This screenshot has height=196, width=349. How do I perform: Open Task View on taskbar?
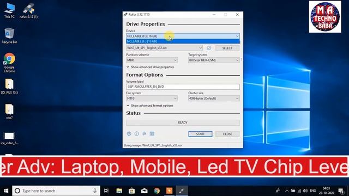[106, 191]
